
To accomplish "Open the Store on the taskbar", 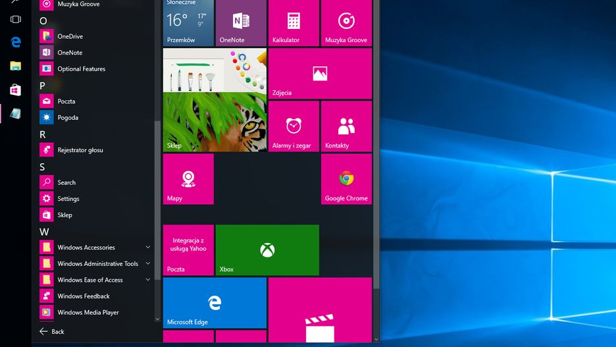I will point(16,90).
